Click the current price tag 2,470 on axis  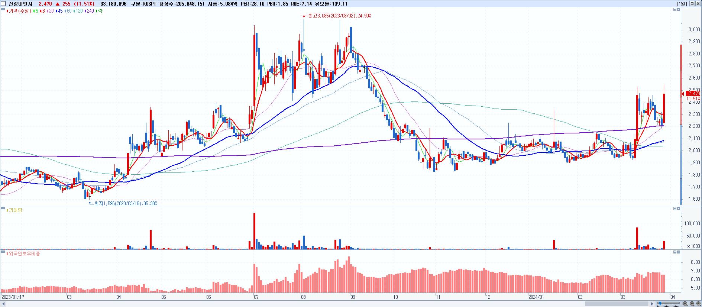[x=694, y=93]
